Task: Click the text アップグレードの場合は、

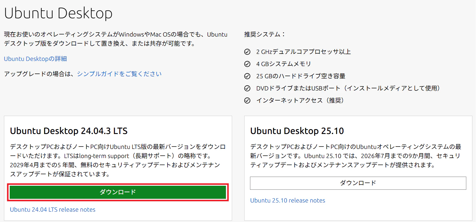Action: point(39,74)
